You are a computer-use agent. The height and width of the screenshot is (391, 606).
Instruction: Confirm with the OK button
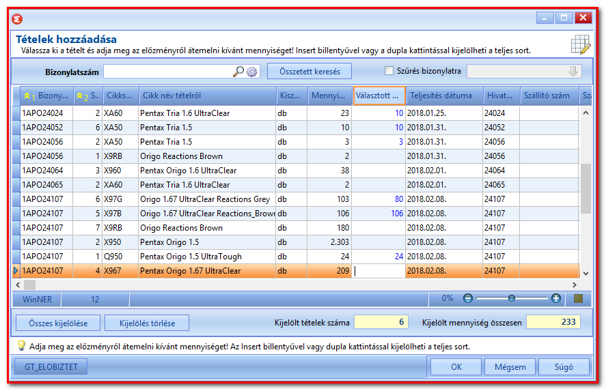(456, 366)
